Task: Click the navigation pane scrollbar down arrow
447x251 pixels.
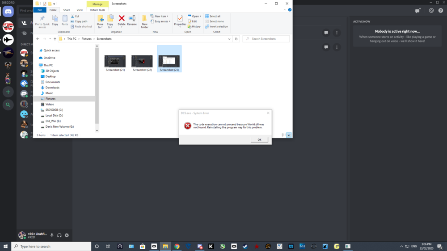Action: tap(97, 130)
